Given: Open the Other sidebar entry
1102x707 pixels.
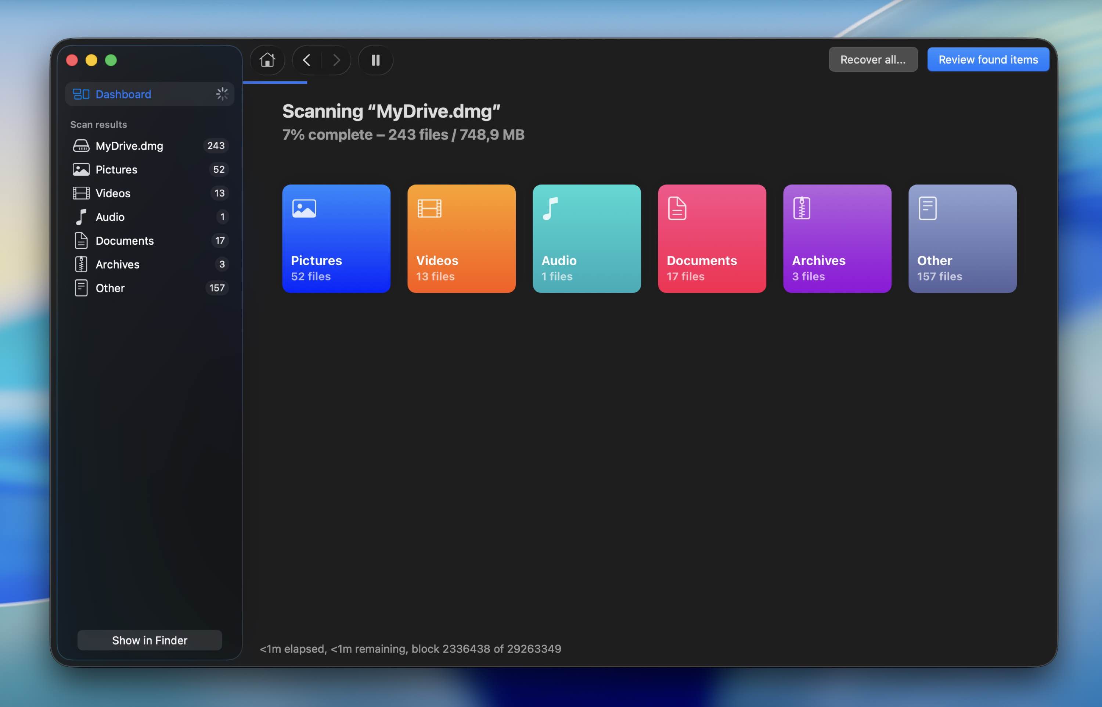Looking at the screenshot, I should 110,288.
